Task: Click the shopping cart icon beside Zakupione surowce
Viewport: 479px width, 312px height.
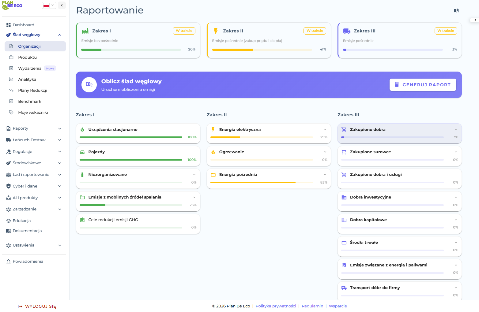Action: (x=344, y=152)
